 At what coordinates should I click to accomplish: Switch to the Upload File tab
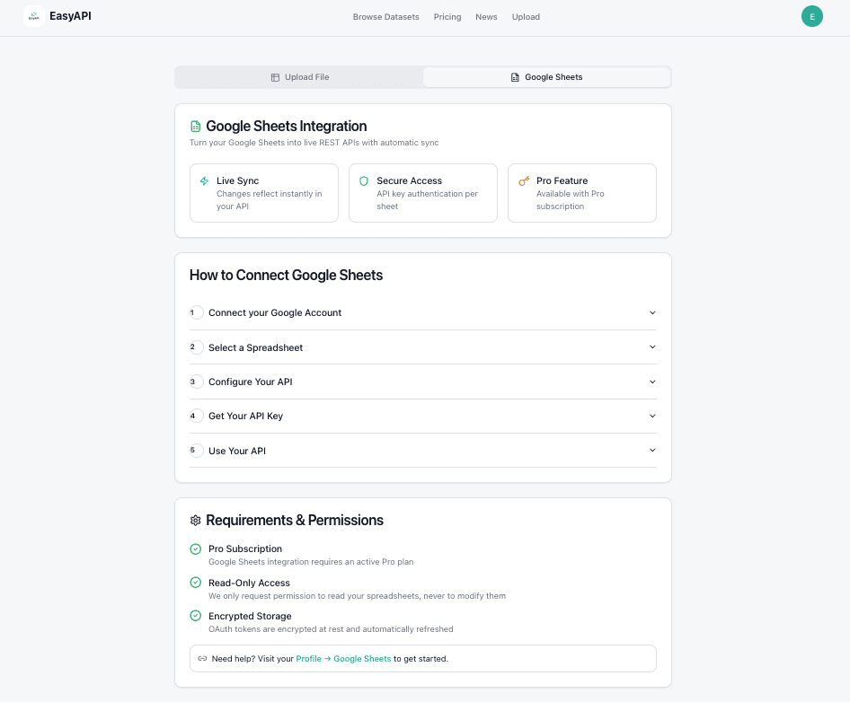tap(300, 77)
